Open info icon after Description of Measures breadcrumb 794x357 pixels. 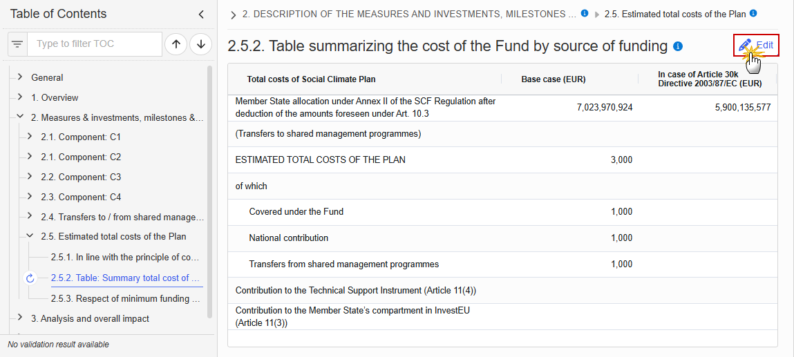(585, 14)
